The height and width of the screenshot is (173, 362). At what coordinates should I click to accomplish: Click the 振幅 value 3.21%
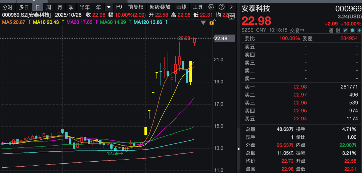click(349, 153)
